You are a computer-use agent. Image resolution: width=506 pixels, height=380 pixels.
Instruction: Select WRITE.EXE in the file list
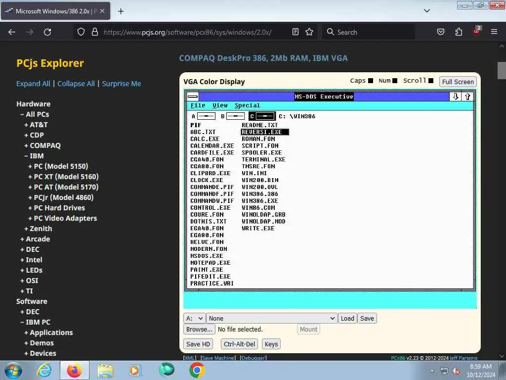click(258, 228)
